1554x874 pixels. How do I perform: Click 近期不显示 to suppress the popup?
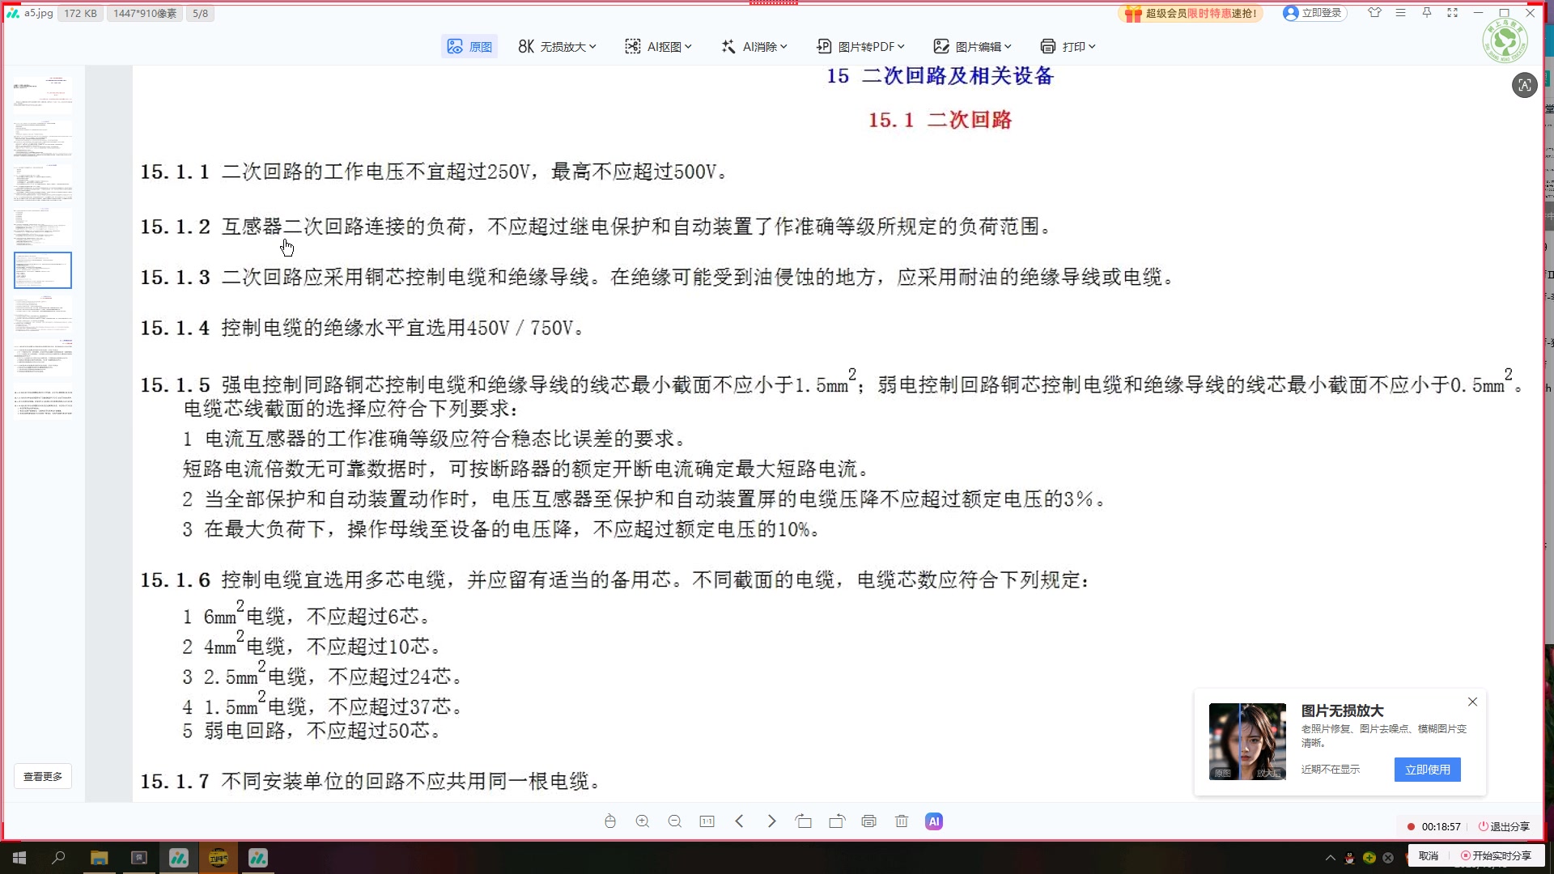tap(1331, 770)
